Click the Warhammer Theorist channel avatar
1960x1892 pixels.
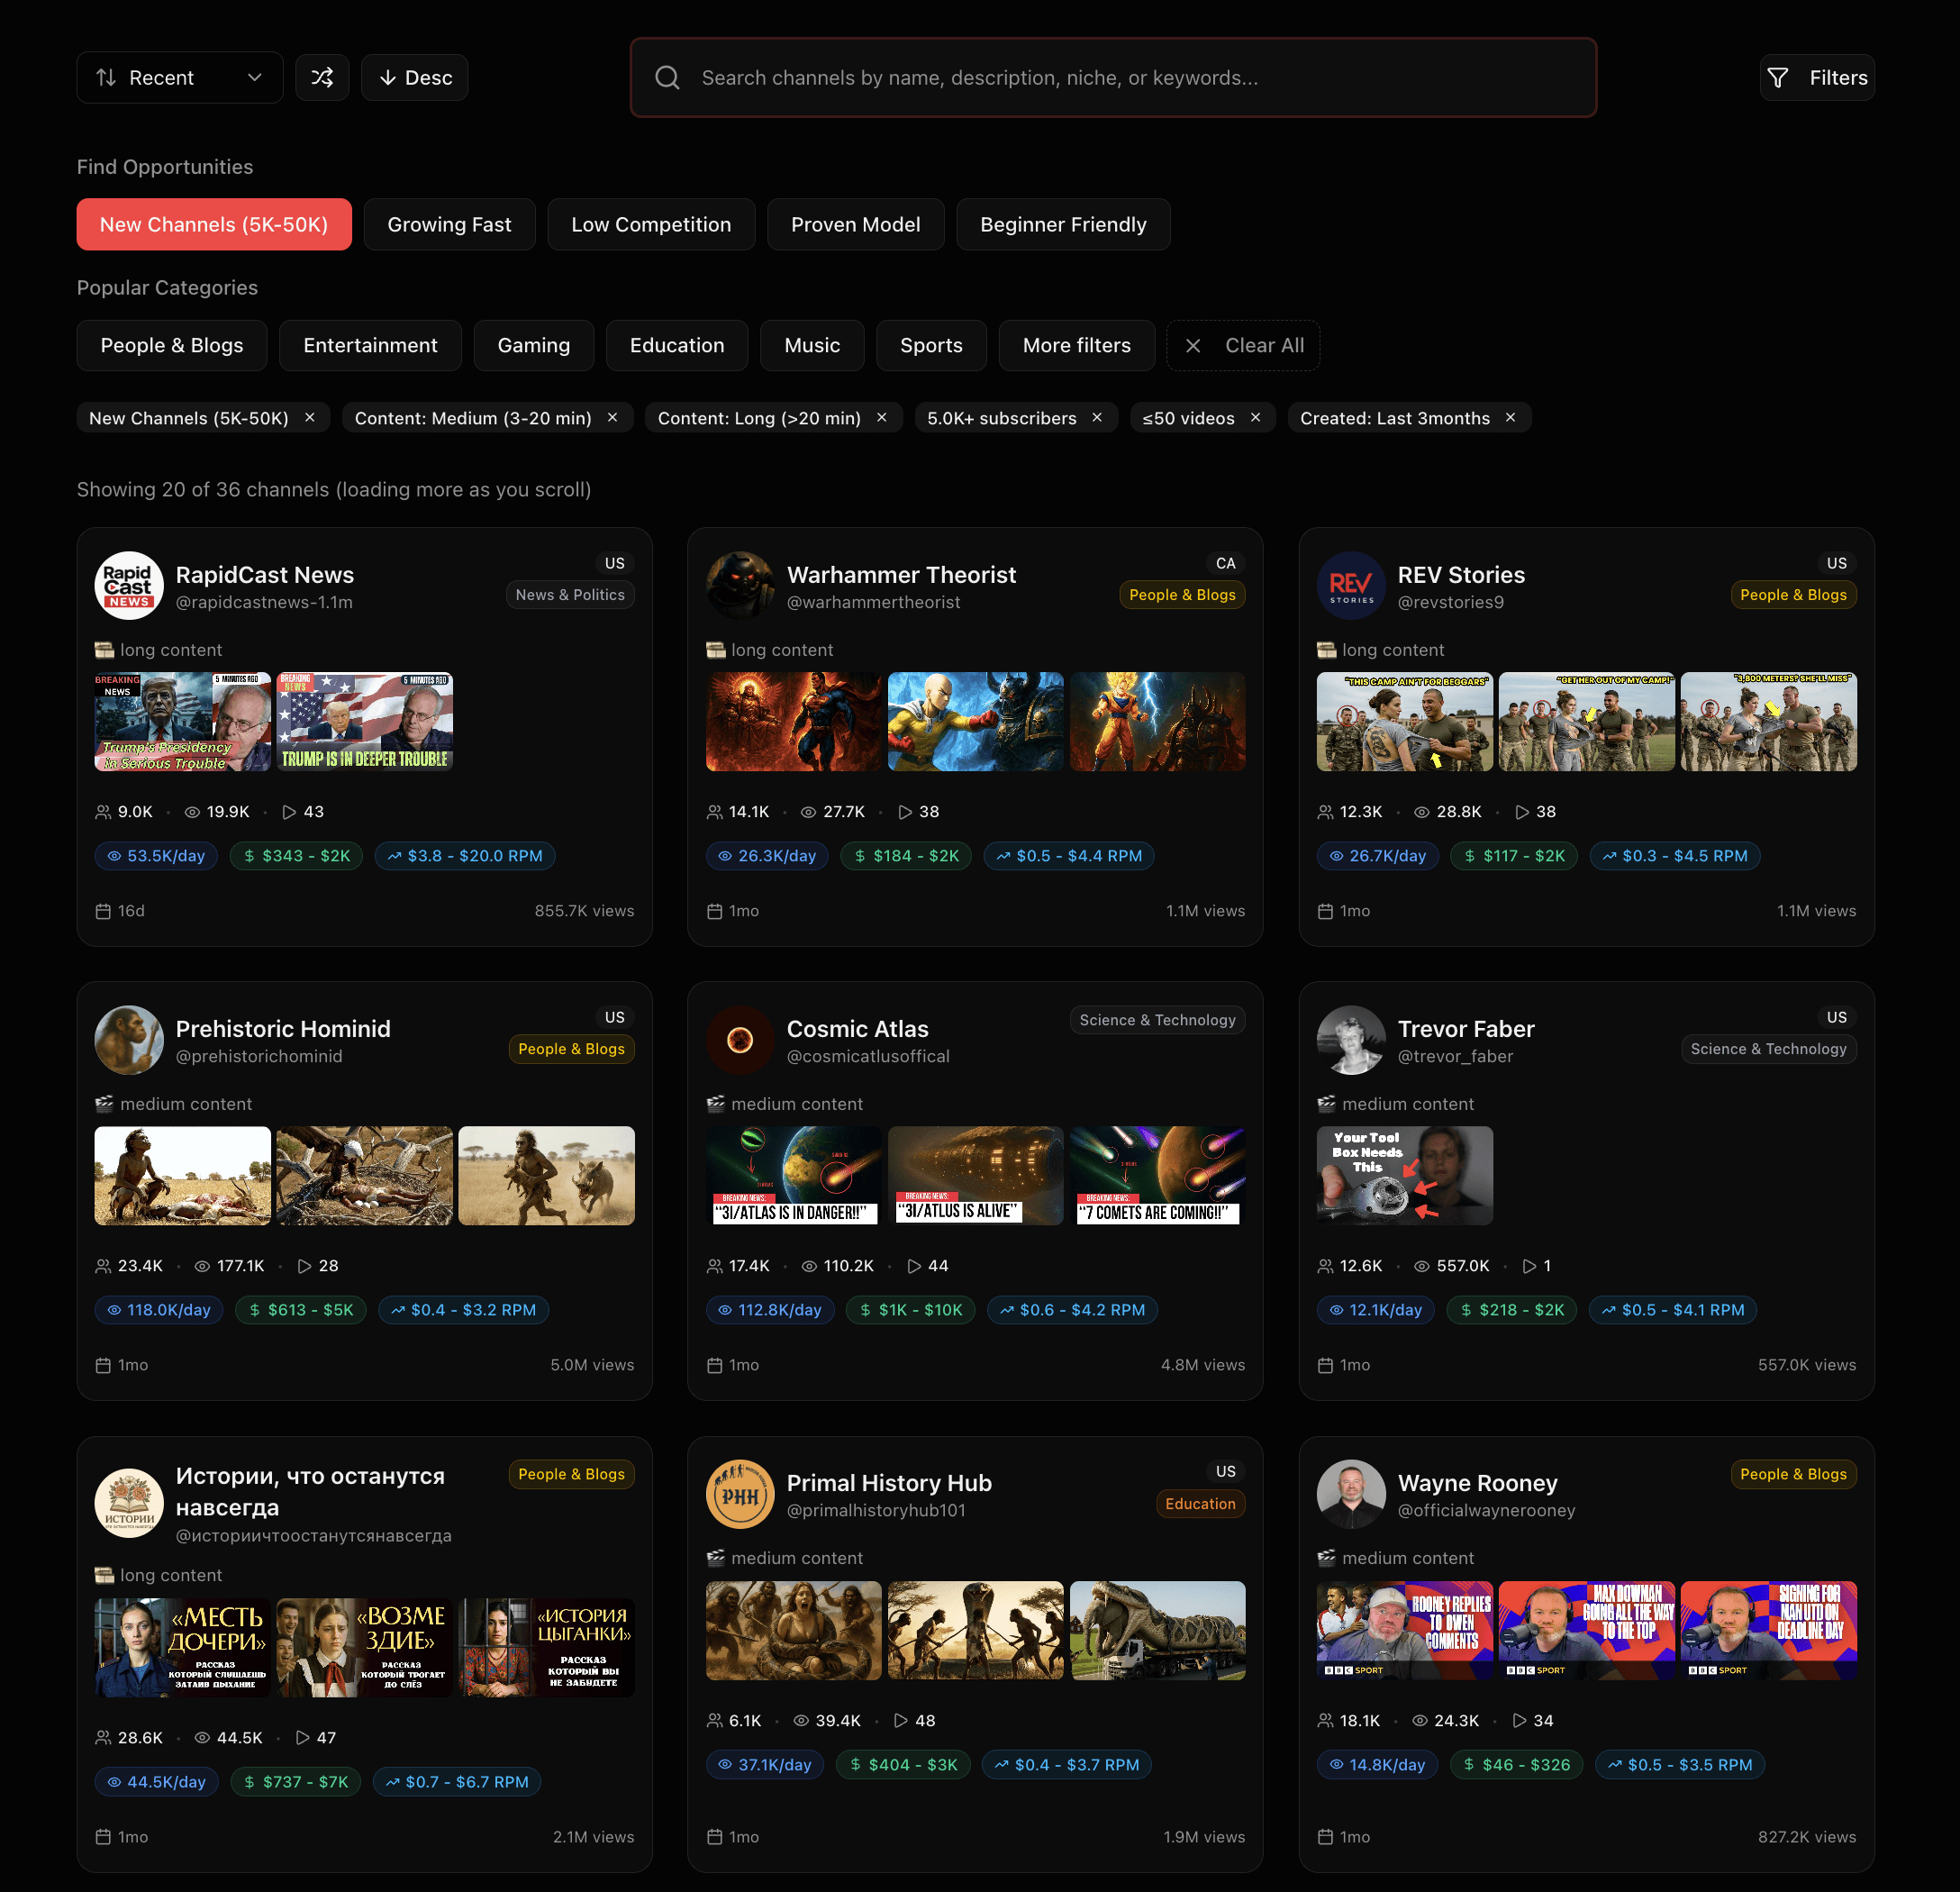click(740, 586)
